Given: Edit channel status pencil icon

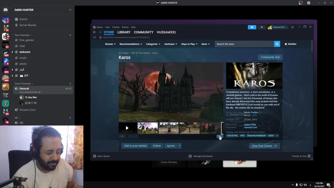Looking at the screenshot, I should click(x=40, y=92).
